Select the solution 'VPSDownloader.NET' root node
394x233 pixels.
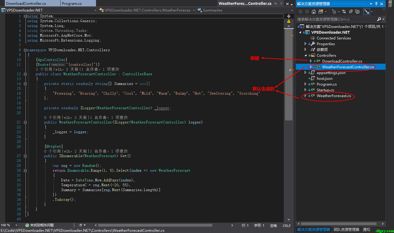[344, 26]
